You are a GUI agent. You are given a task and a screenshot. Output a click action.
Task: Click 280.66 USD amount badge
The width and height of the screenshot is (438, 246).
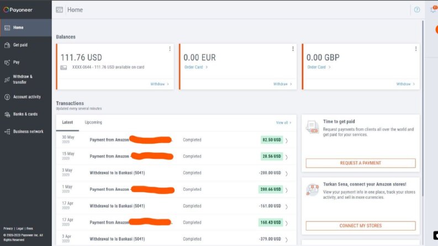271,189
